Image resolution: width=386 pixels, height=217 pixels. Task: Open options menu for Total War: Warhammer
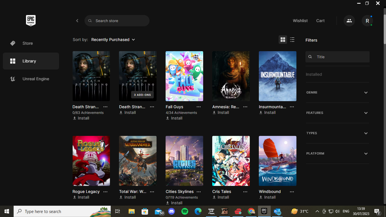[x=152, y=191]
